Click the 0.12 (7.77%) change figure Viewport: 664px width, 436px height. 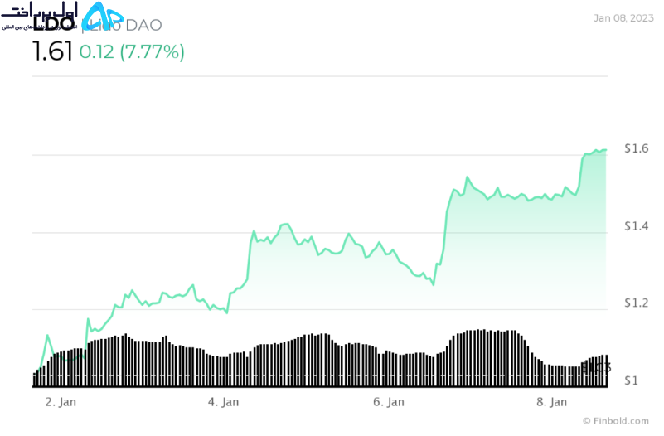coord(132,52)
